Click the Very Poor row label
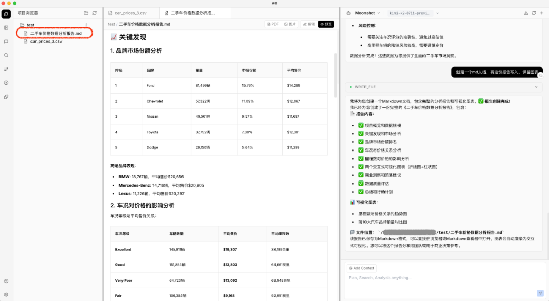 coord(124,280)
